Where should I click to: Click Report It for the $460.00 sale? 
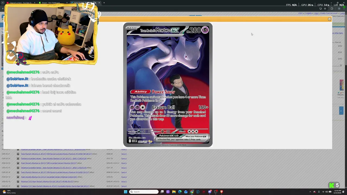tap(124, 154)
